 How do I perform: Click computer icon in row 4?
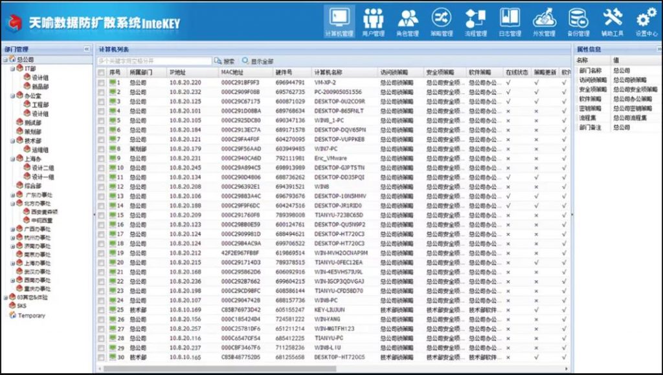[113, 111]
